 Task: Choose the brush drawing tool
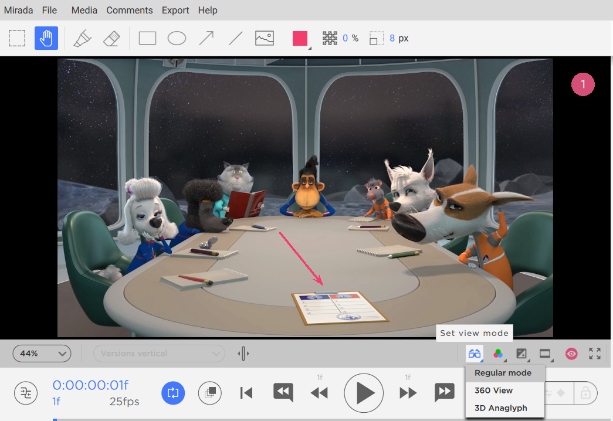coord(82,38)
